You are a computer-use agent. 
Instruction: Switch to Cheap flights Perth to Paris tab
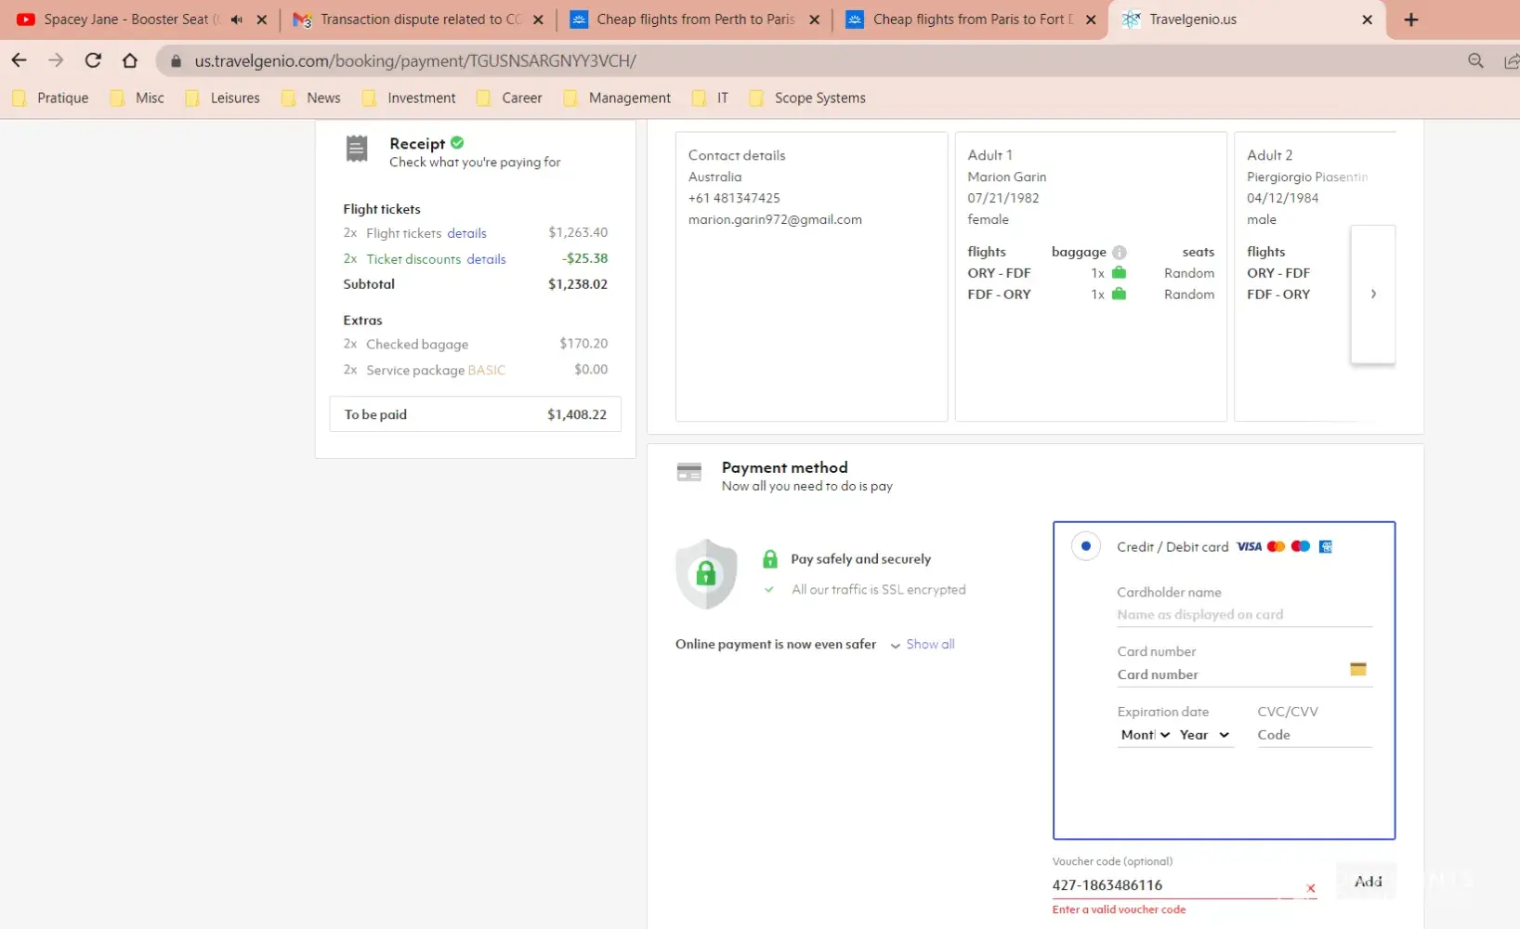[x=695, y=20]
